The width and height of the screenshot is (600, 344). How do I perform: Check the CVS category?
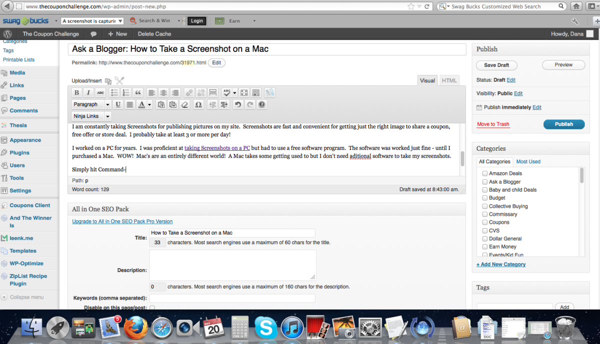[485, 231]
